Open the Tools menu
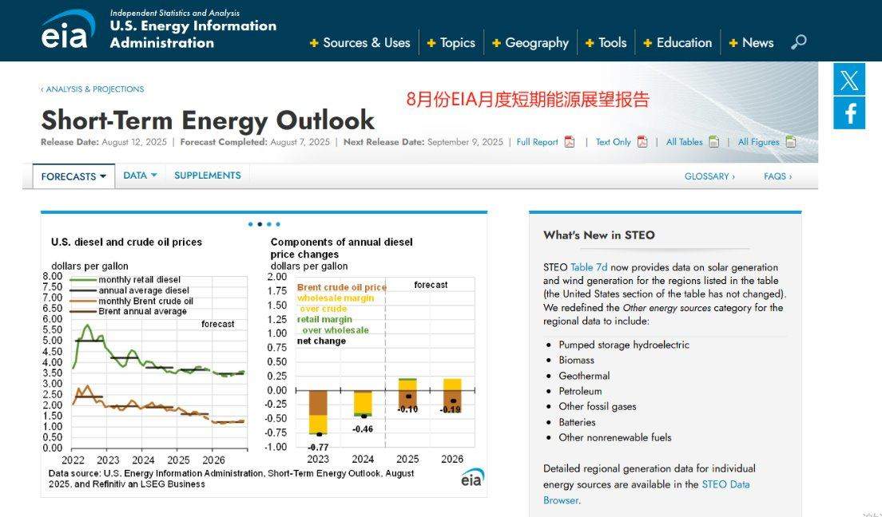This screenshot has height=517, width=882. 613,43
